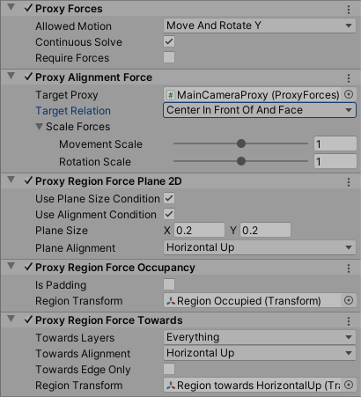361x397 pixels.
Task: Click the Target Proxy object picker circle
Action: 349,94
